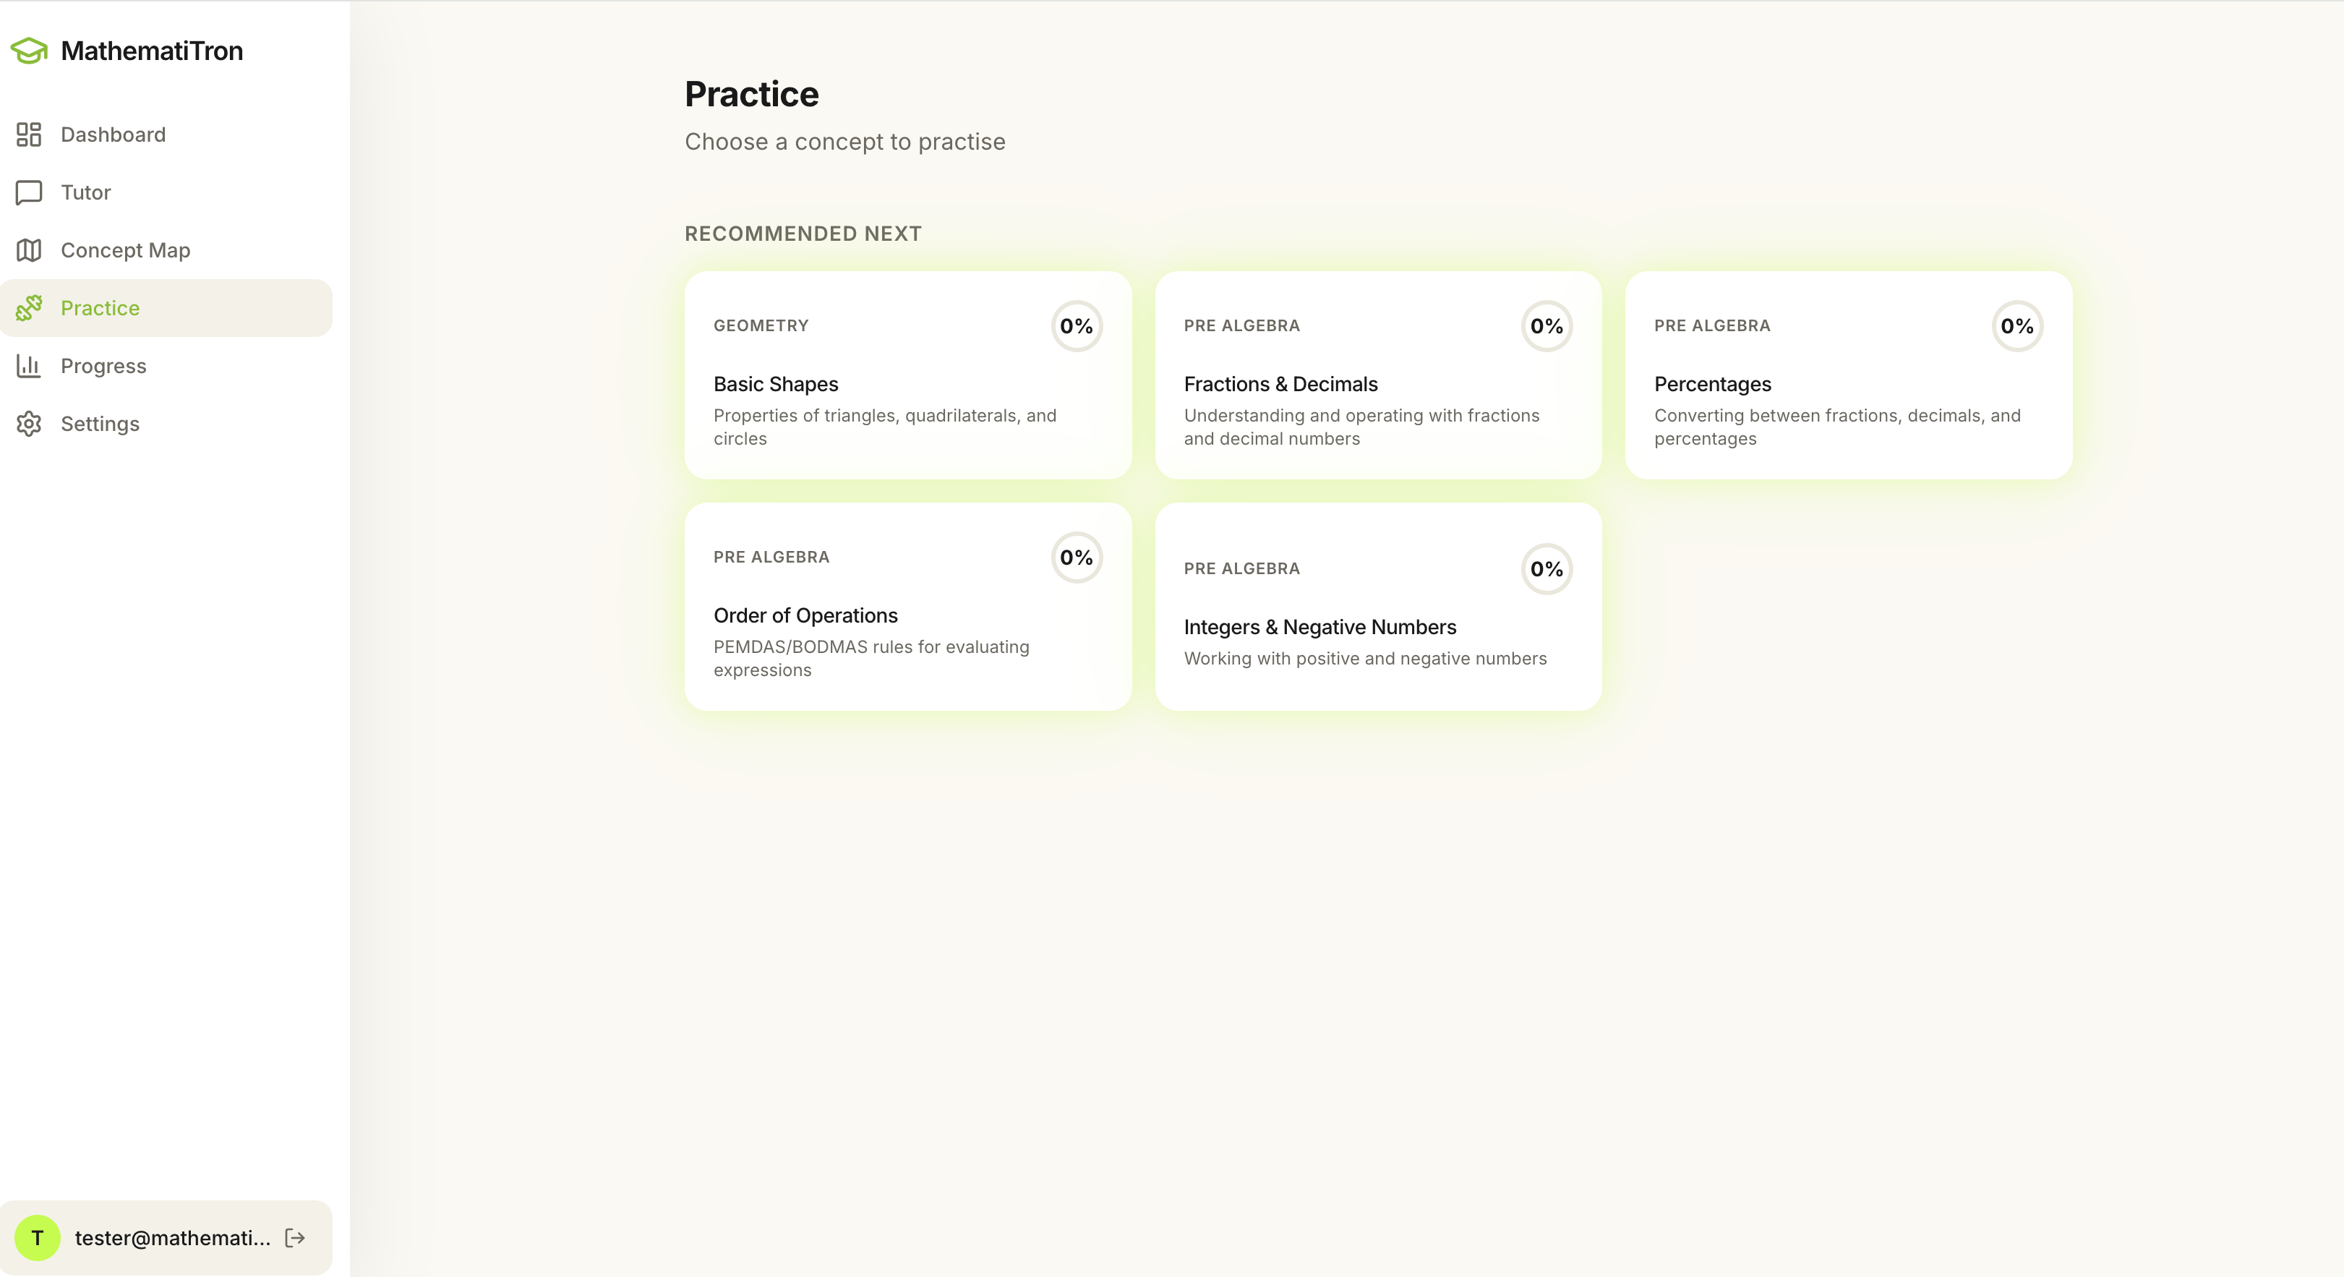This screenshot has height=1277, width=2344.
Task: Click the Progress bar chart icon
Action: pyautogui.click(x=29, y=366)
